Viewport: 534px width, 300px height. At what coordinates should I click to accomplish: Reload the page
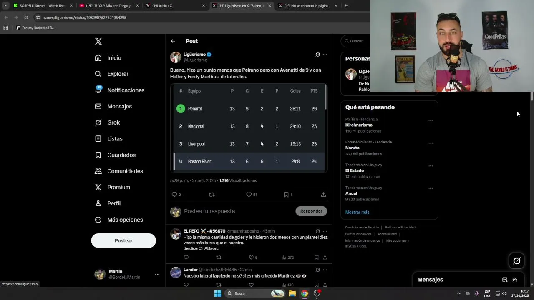(26, 17)
